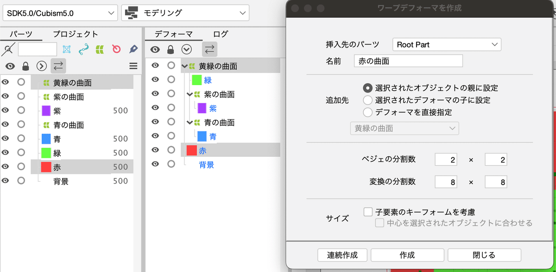The height and width of the screenshot is (272, 556).
Task: Enable 子要素のキーフォームを考慮 checkbox
Action: pos(368,212)
